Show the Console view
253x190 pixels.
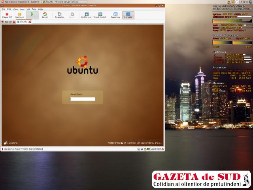(128, 15)
